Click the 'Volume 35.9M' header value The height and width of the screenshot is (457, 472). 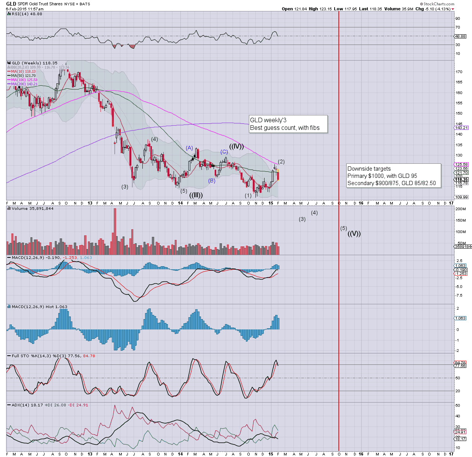click(399, 9)
